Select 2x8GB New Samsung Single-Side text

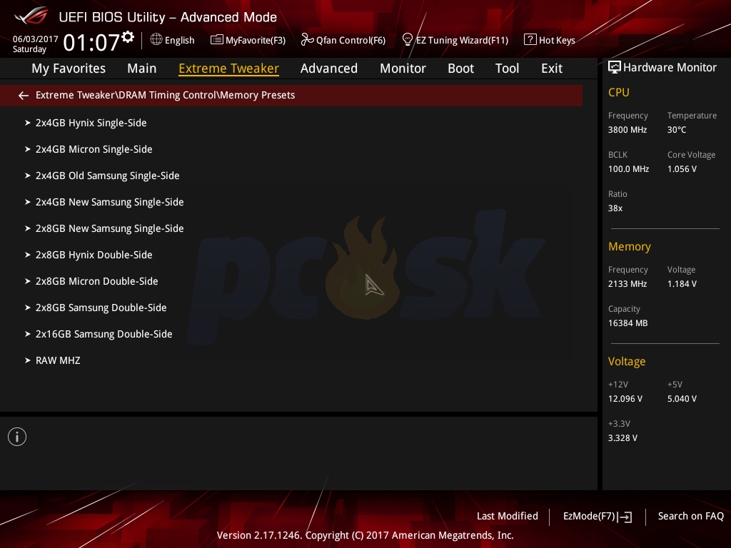click(109, 228)
